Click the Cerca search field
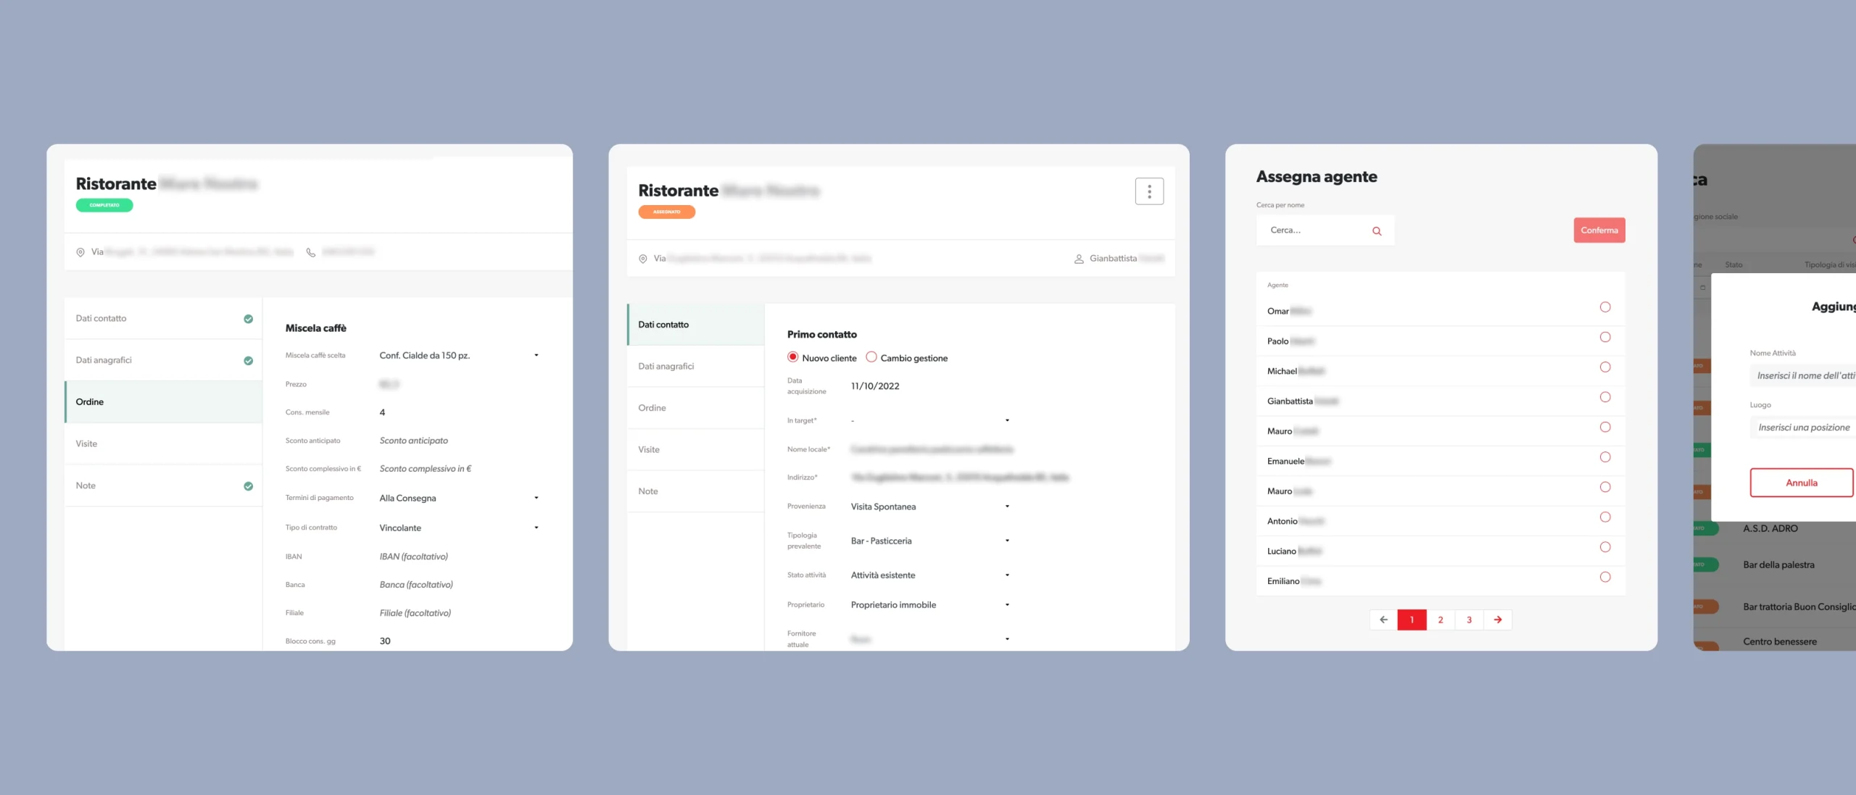The height and width of the screenshot is (795, 1856). click(1325, 230)
